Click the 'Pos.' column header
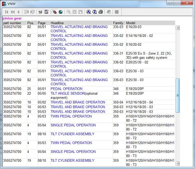195x169 pixels. tap(31, 23)
